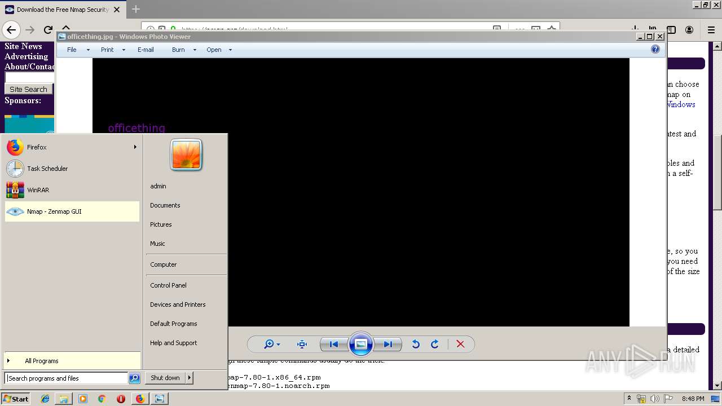
Task: Expand the Shut down options arrow
Action: [190, 378]
